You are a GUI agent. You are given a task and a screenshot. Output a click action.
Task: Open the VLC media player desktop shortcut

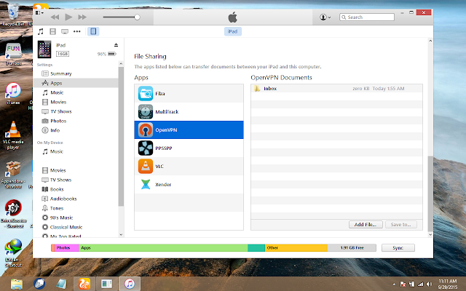pos(13,135)
